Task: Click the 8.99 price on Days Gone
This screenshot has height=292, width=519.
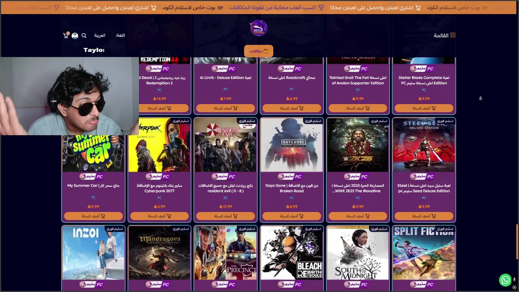Action: 292,206
